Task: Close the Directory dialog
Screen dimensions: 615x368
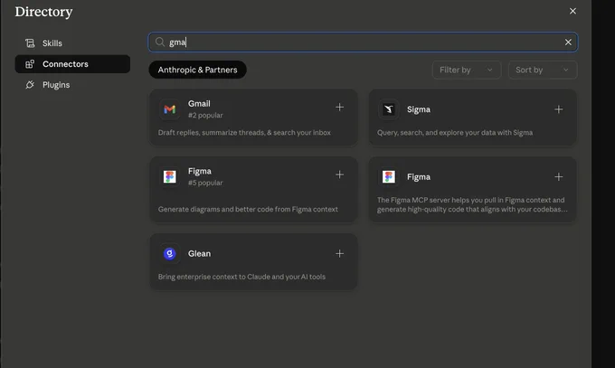Action: point(572,11)
